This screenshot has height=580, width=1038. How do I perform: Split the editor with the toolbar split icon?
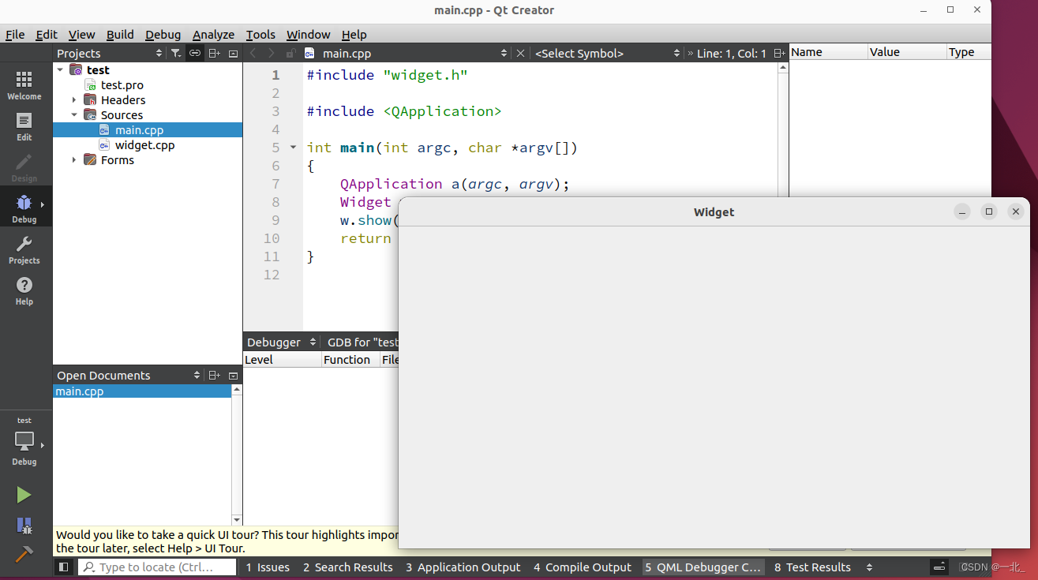[779, 53]
